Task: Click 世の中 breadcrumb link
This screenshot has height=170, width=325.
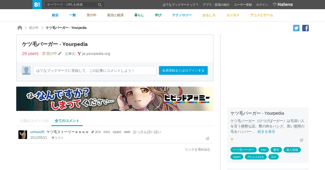Action: pyautogui.click(x=34, y=28)
